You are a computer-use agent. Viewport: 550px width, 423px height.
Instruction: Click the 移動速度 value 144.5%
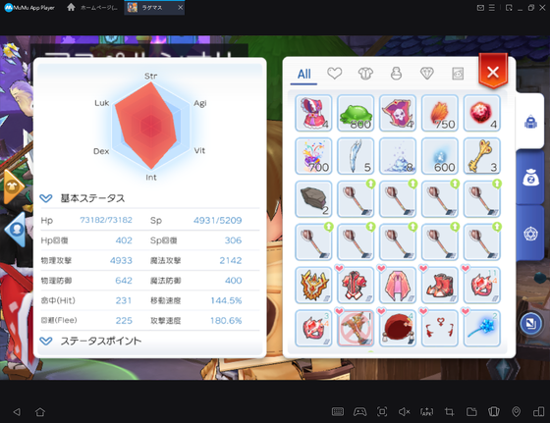226,300
